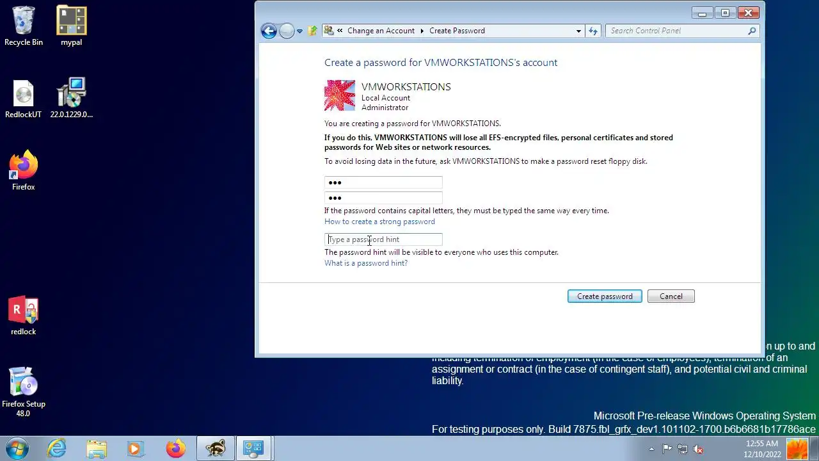Select the 22.0.1229.0 installer desktop icon
The width and height of the screenshot is (819, 461).
pyautogui.click(x=71, y=99)
